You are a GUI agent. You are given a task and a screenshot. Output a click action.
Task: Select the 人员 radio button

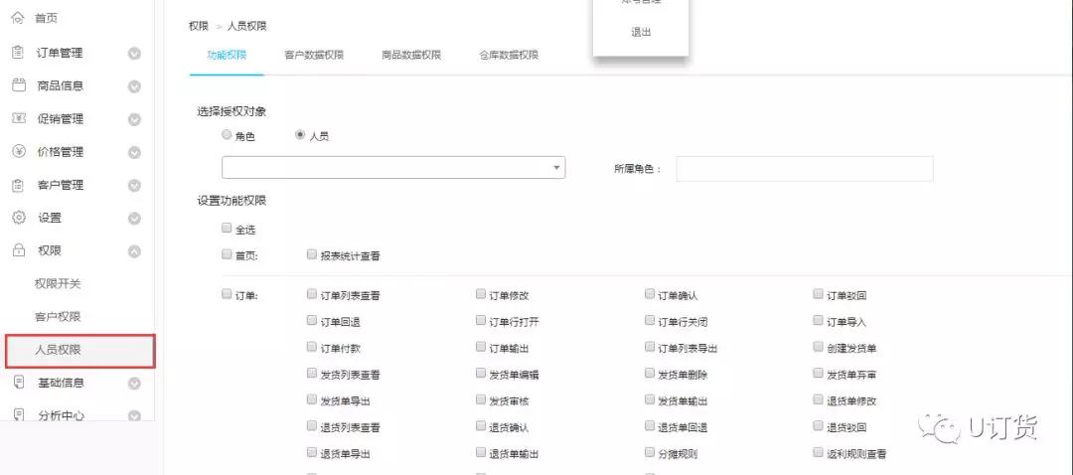pyautogui.click(x=300, y=135)
